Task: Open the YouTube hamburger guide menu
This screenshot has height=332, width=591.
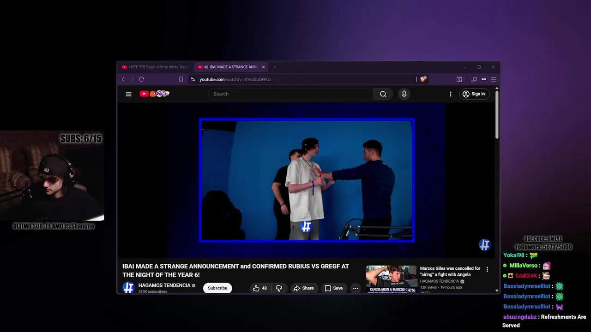Action: [128, 94]
